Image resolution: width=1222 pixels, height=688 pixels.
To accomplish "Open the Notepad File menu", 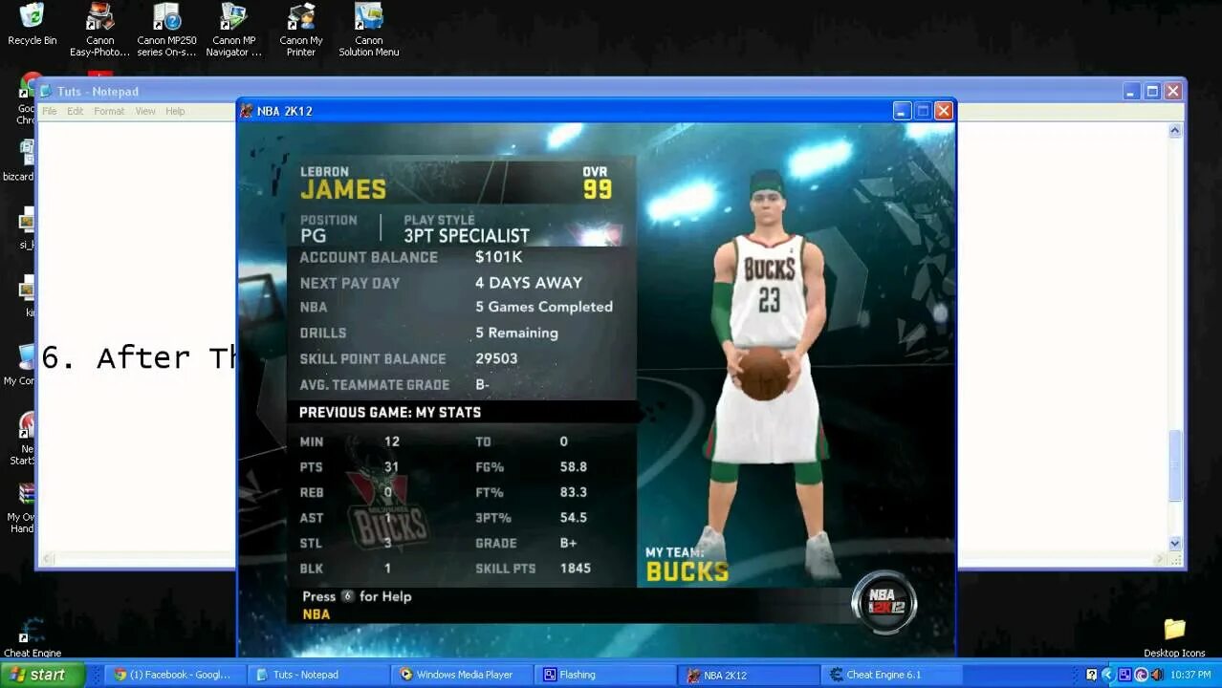I will pyautogui.click(x=49, y=111).
